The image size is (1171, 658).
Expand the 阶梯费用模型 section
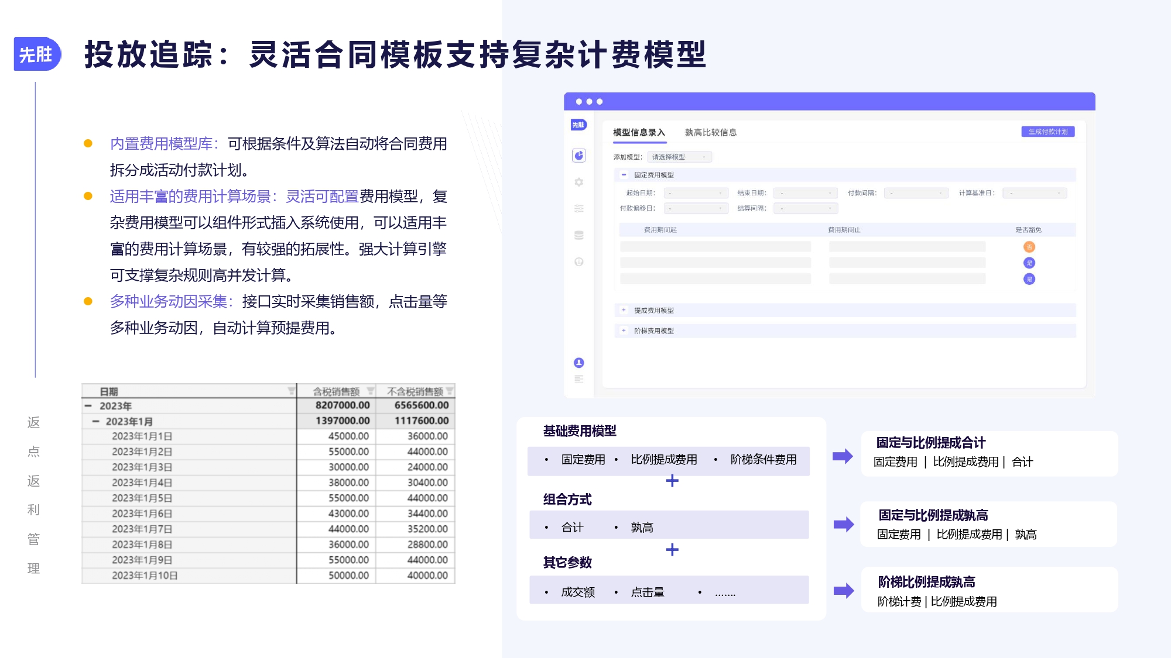pyautogui.click(x=624, y=330)
